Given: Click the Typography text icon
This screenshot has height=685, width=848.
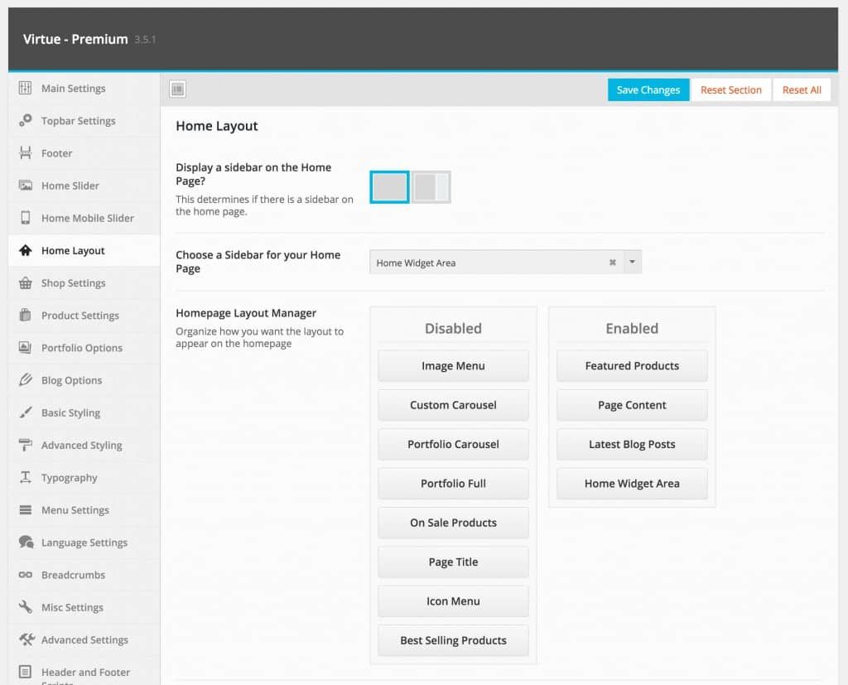Looking at the screenshot, I should 25,477.
